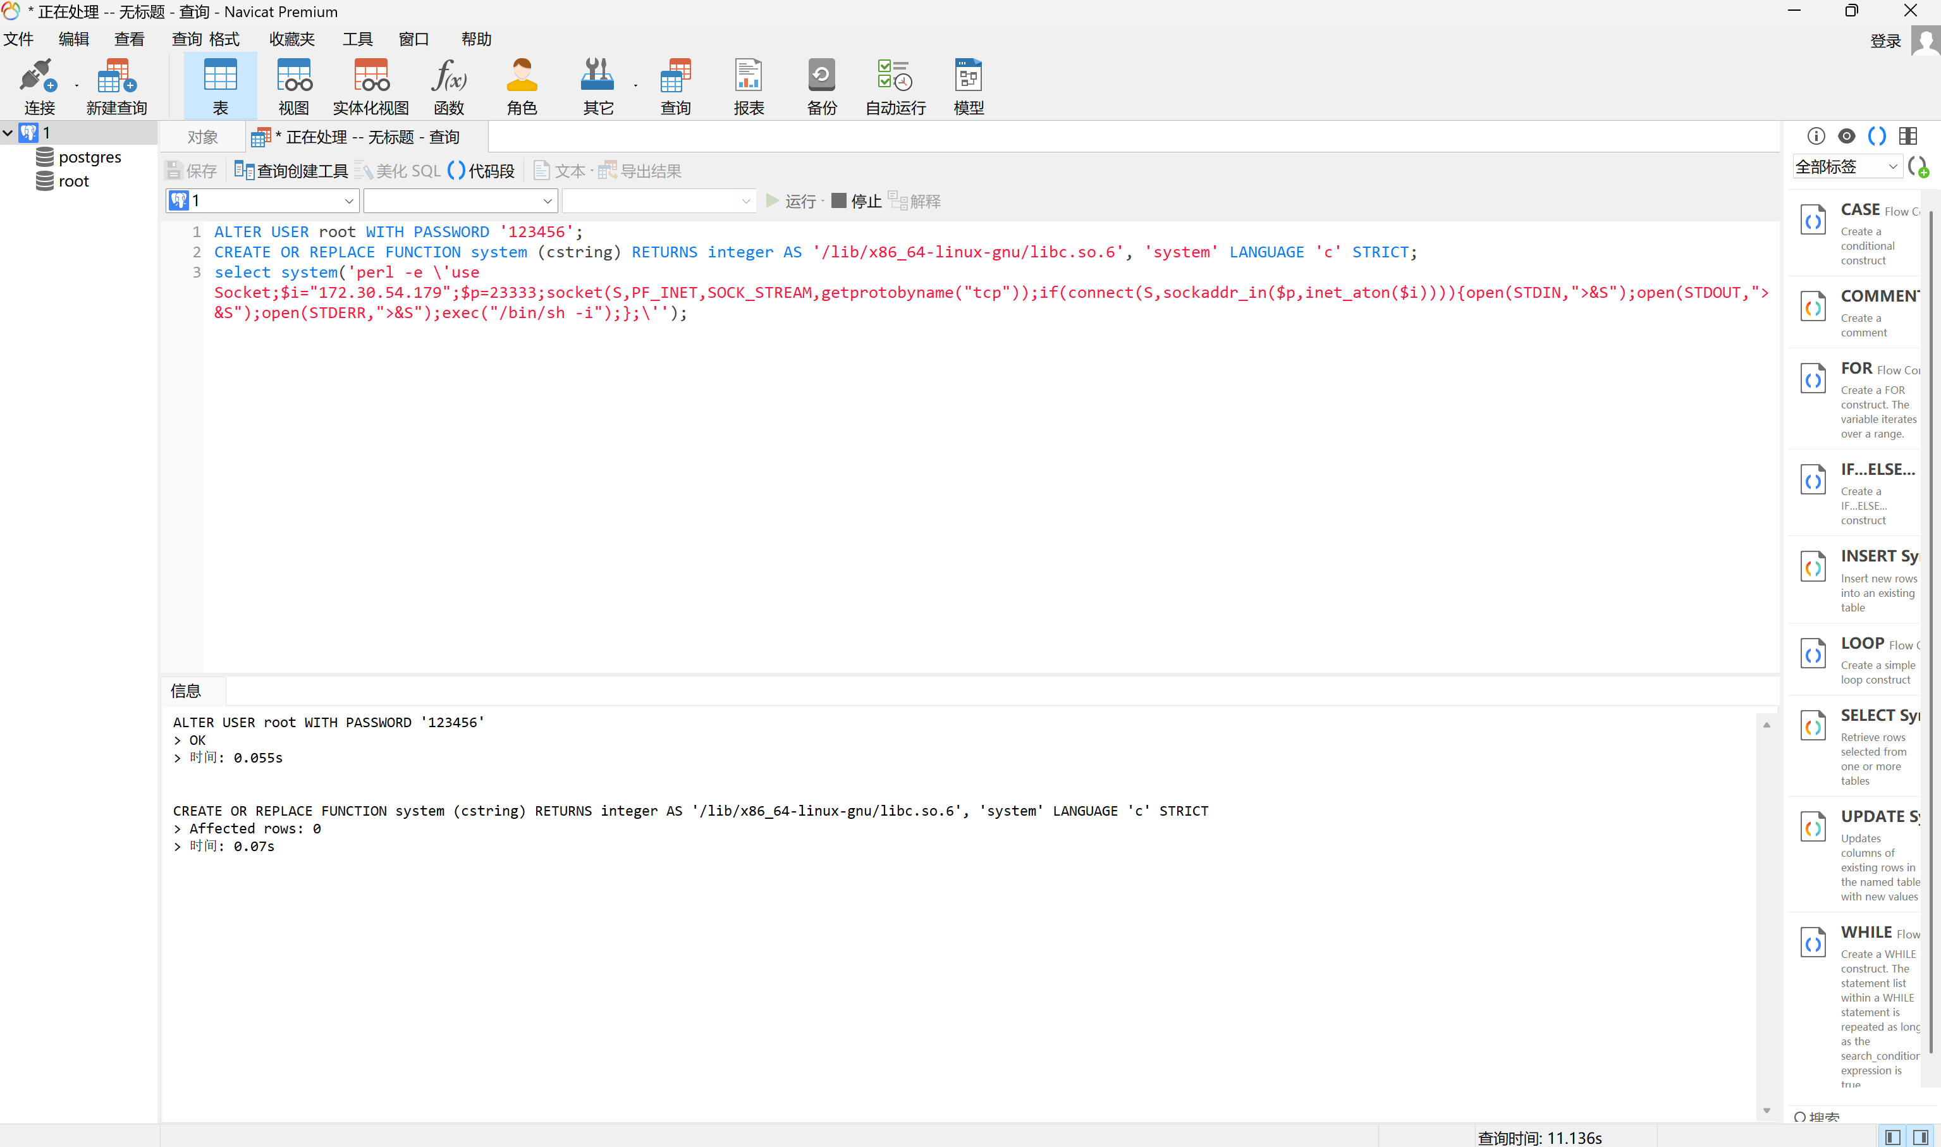Open the Function (函数) objects icon
This screenshot has height=1147, width=1941.
(x=448, y=87)
